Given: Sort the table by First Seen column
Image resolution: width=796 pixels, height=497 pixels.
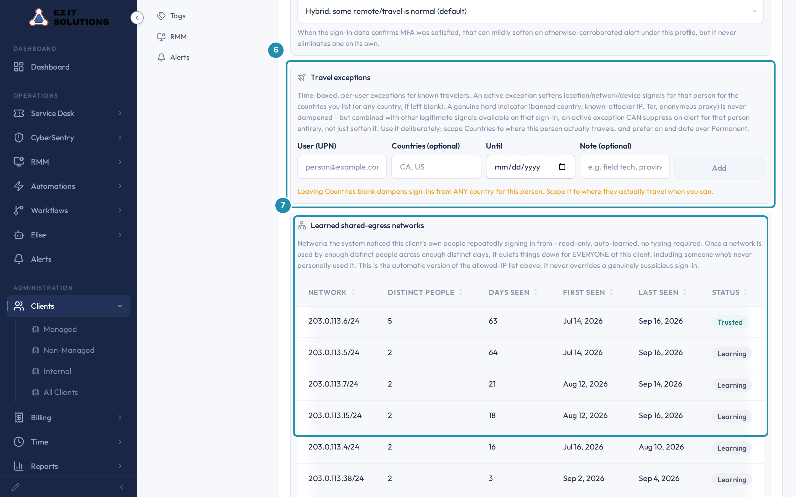Looking at the screenshot, I should click(x=588, y=293).
